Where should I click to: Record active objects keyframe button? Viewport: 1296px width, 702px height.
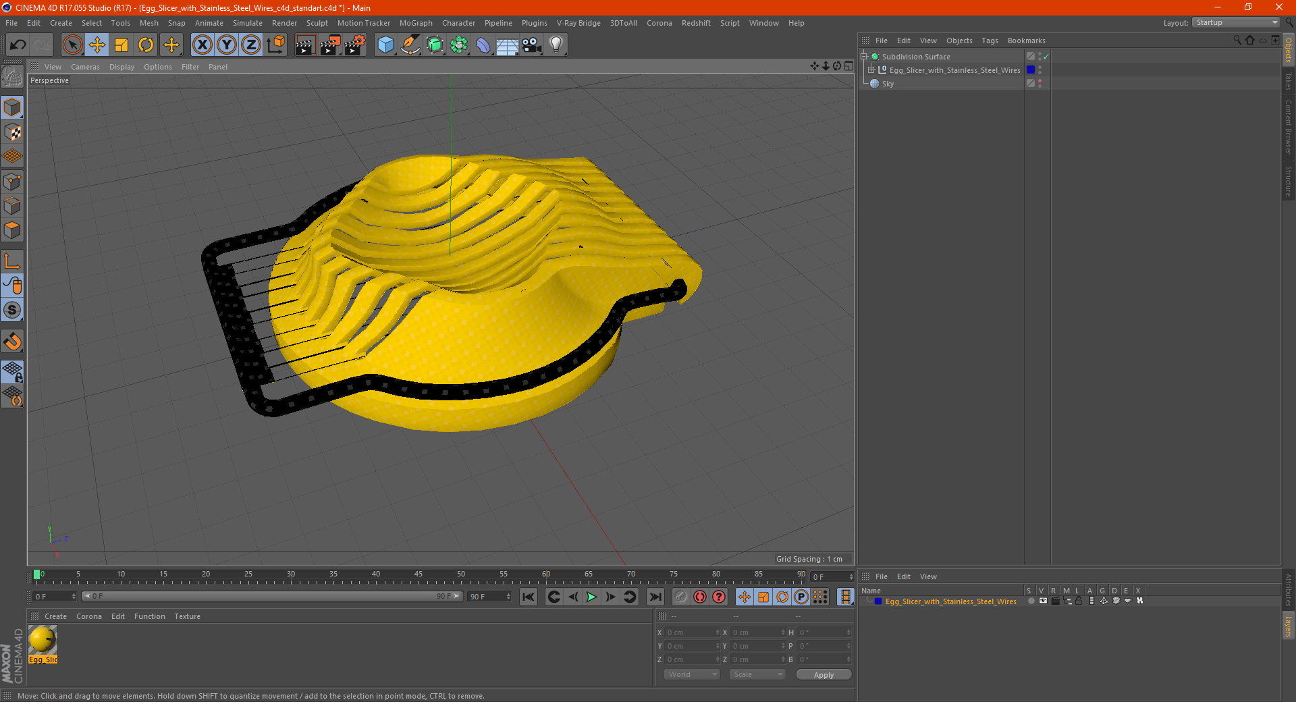681,597
